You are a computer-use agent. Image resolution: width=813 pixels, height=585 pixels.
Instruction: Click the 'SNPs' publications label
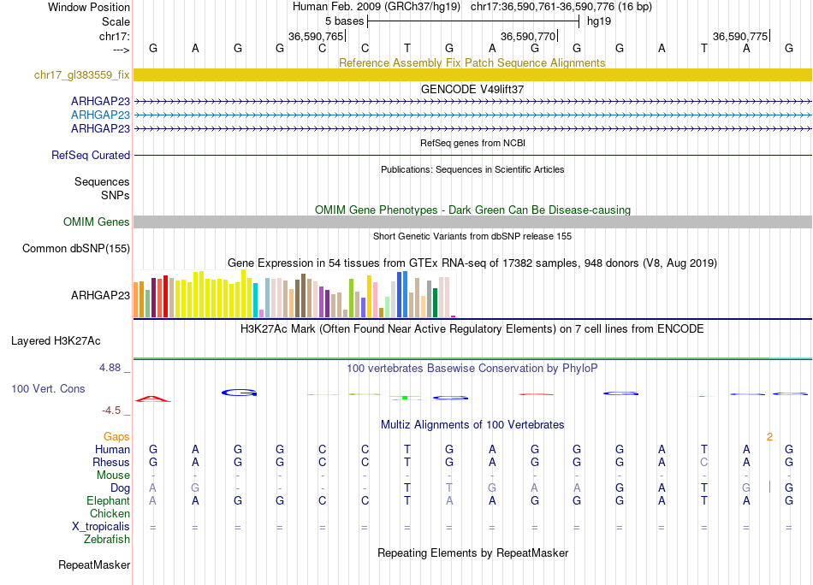click(116, 195)
